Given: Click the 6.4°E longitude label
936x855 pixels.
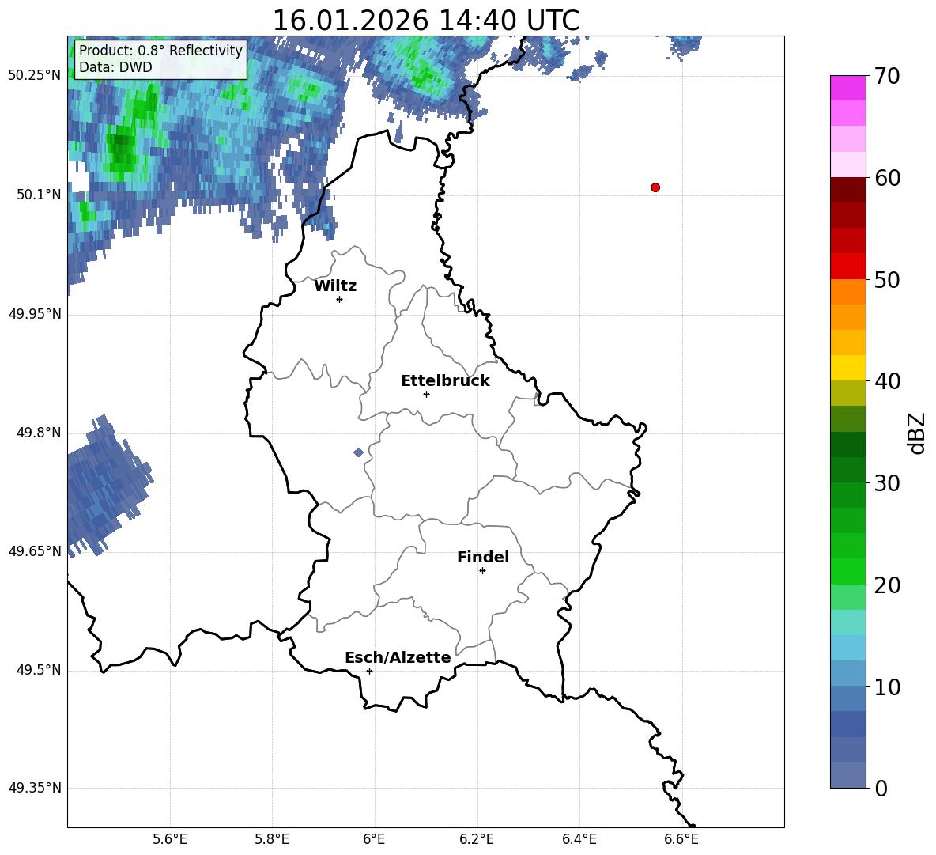Looking at the screenshot, I should coord(579,839).
